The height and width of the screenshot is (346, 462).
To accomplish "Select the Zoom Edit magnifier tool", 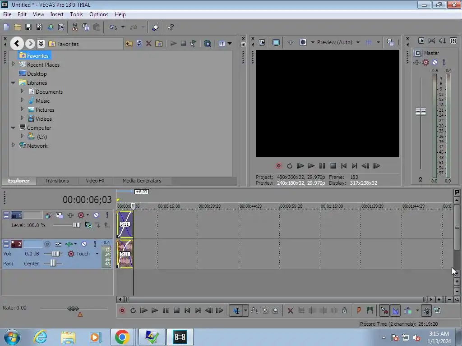I will pyautogui.click(x=276, y=310).
